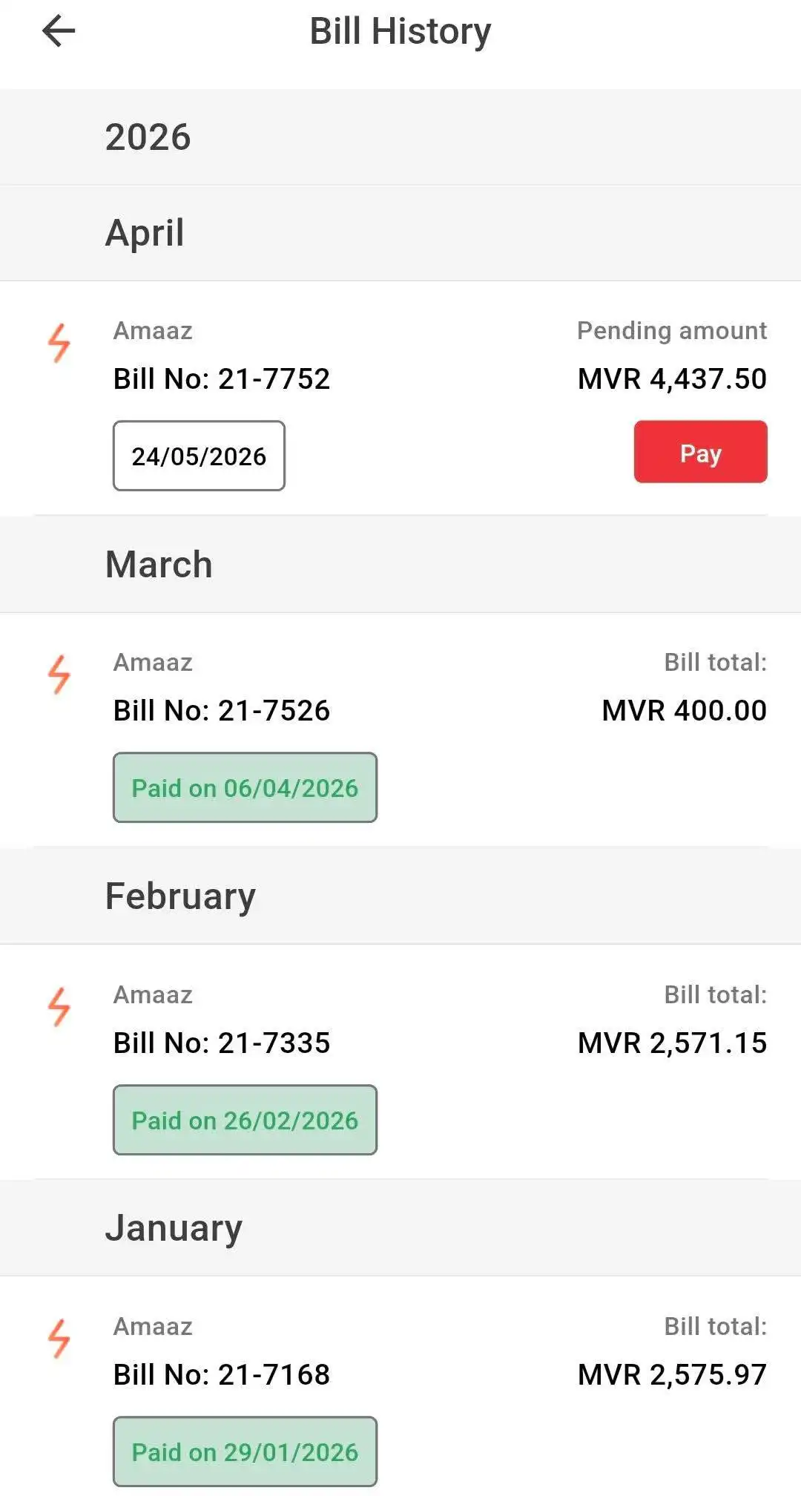Select the March month header
This screenshot has height=1496, width=801.
click(x=159, y=565)
